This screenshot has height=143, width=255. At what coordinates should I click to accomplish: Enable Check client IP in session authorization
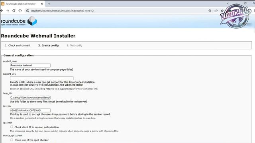tap(12, 127)
